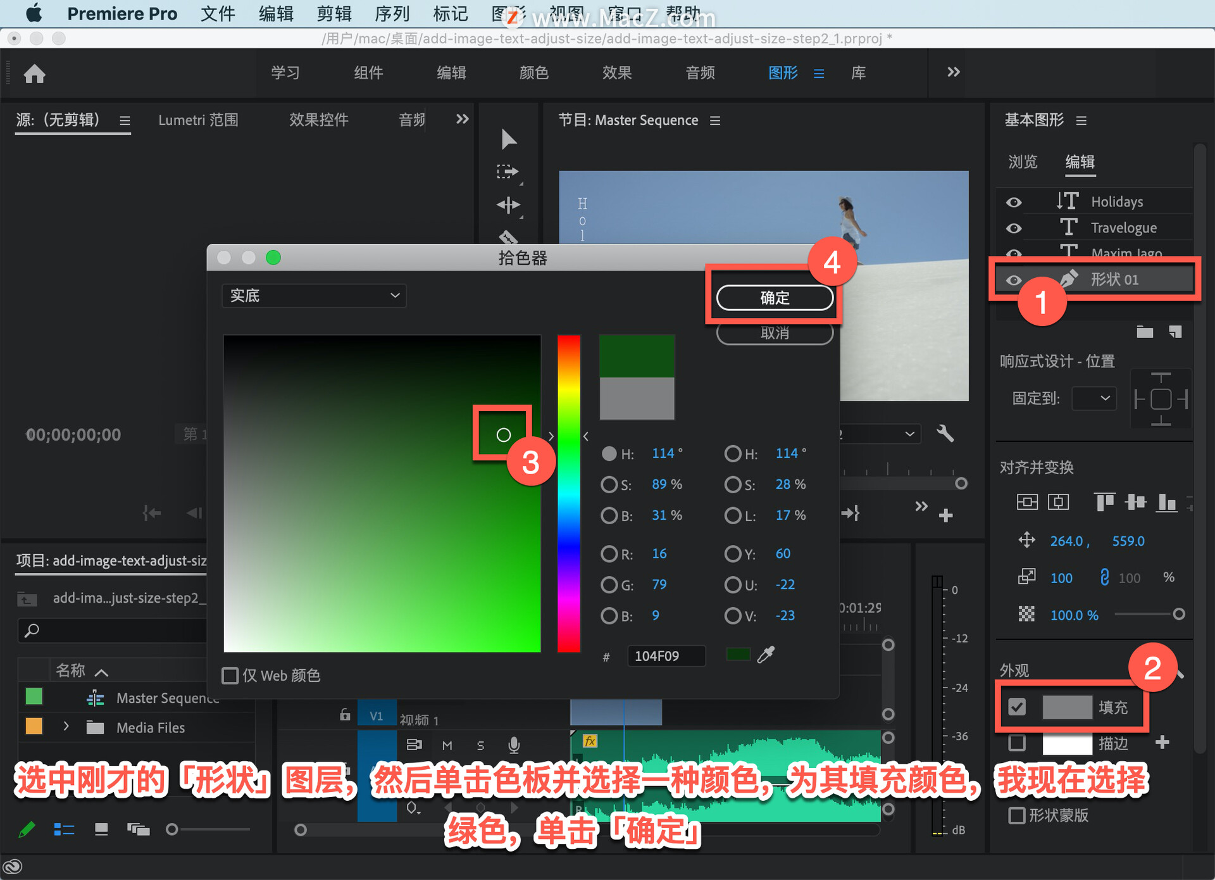Click the Go to In point control in Source monitor
Image resolution: width=1215 pixels, height=880 pixels.
(152, 513)
